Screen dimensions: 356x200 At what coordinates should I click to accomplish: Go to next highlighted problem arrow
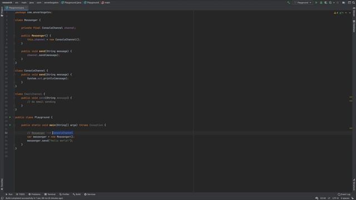click(350, 13)
